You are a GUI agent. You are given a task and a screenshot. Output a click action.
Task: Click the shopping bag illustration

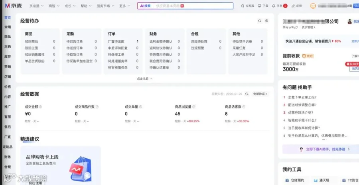80,169
